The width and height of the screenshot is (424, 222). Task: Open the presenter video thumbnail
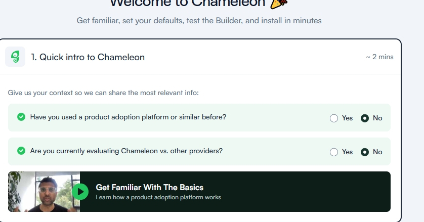coord(44,192)
